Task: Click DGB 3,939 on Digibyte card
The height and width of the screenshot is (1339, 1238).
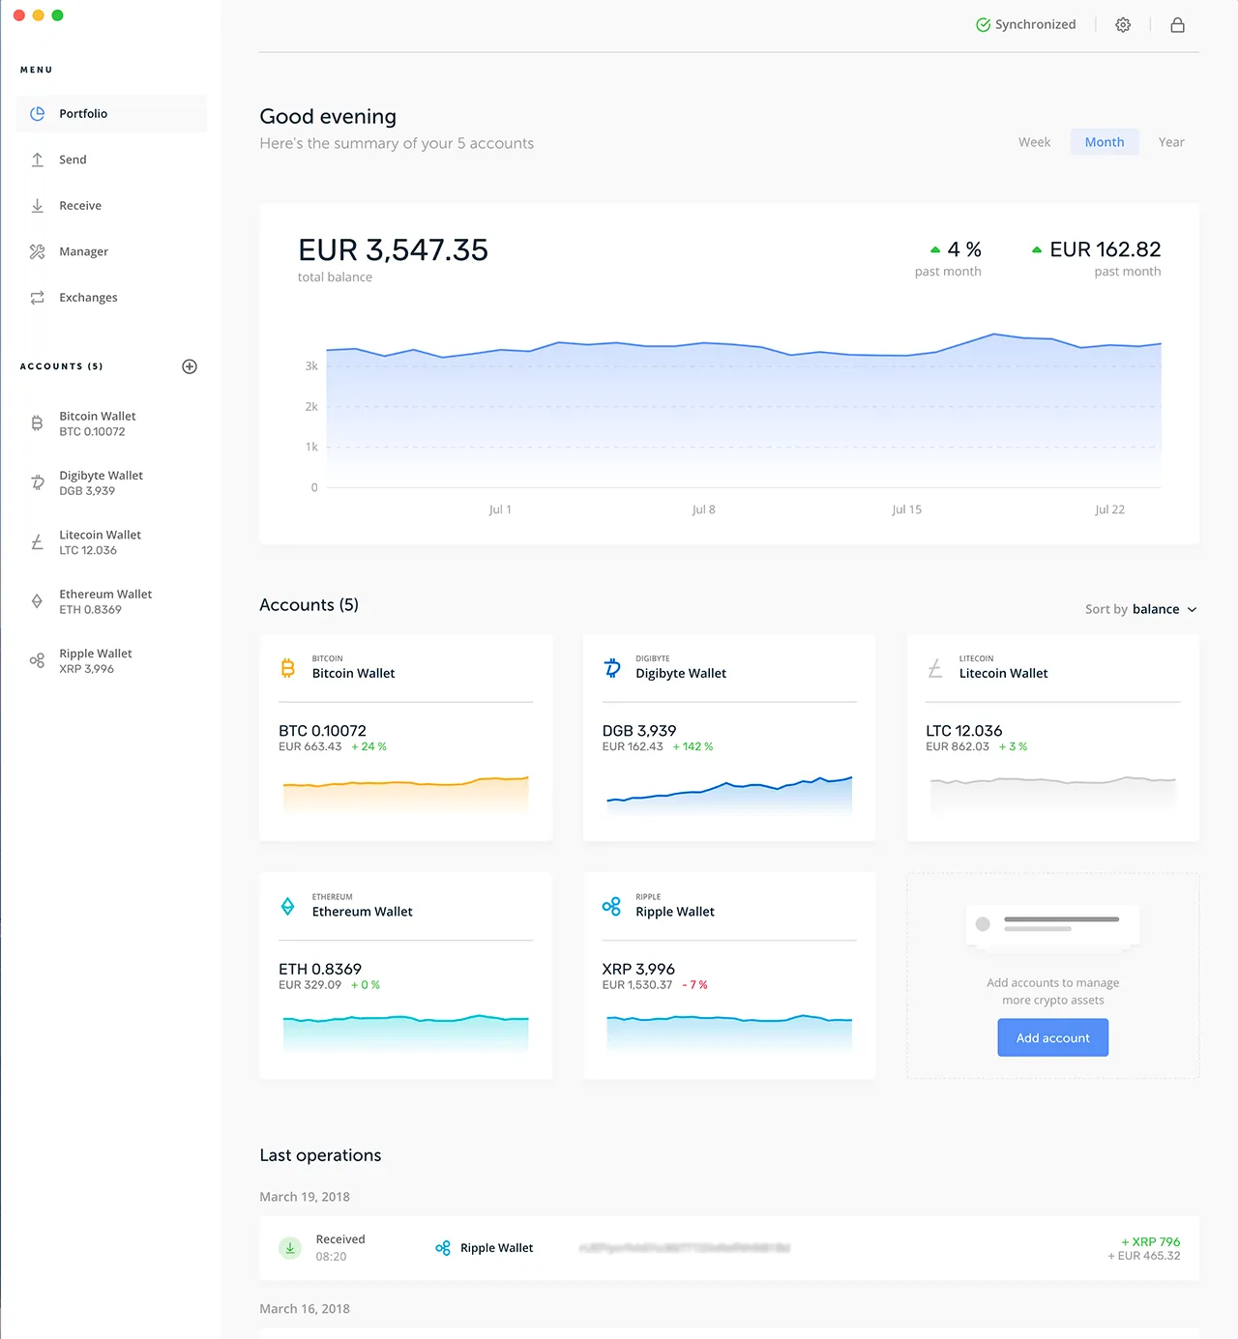Action: pyautogui.click(x=639, y=731)
